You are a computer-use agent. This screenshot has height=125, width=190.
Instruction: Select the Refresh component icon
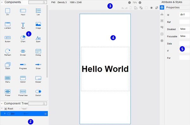coord(8,51)
